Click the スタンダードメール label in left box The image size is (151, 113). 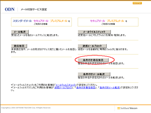pos(22,21)
